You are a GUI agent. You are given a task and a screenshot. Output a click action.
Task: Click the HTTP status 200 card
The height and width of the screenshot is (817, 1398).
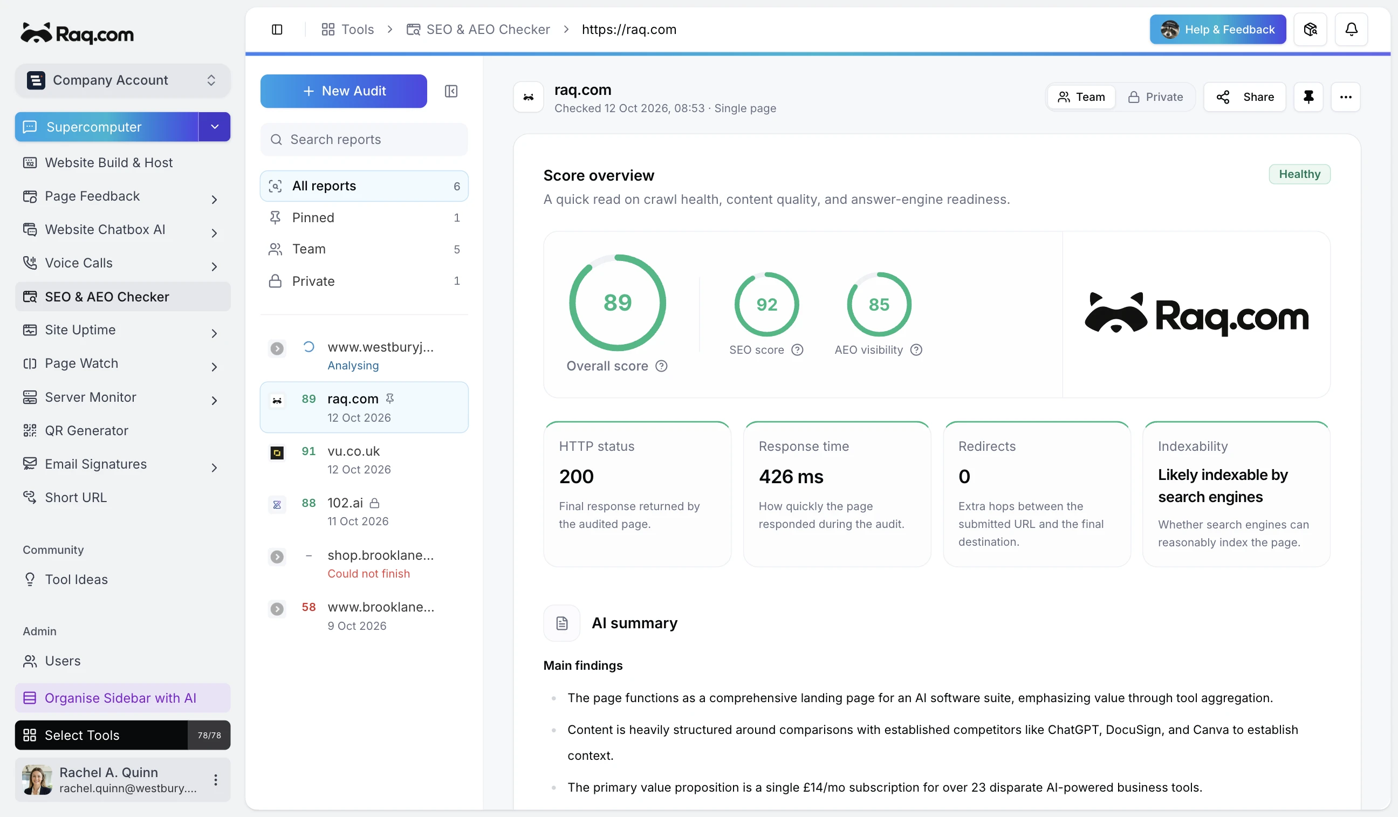(637, 494)
